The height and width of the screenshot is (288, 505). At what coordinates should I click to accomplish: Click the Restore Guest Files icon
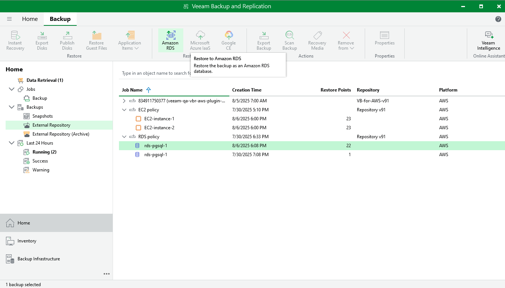click(97, 40)
